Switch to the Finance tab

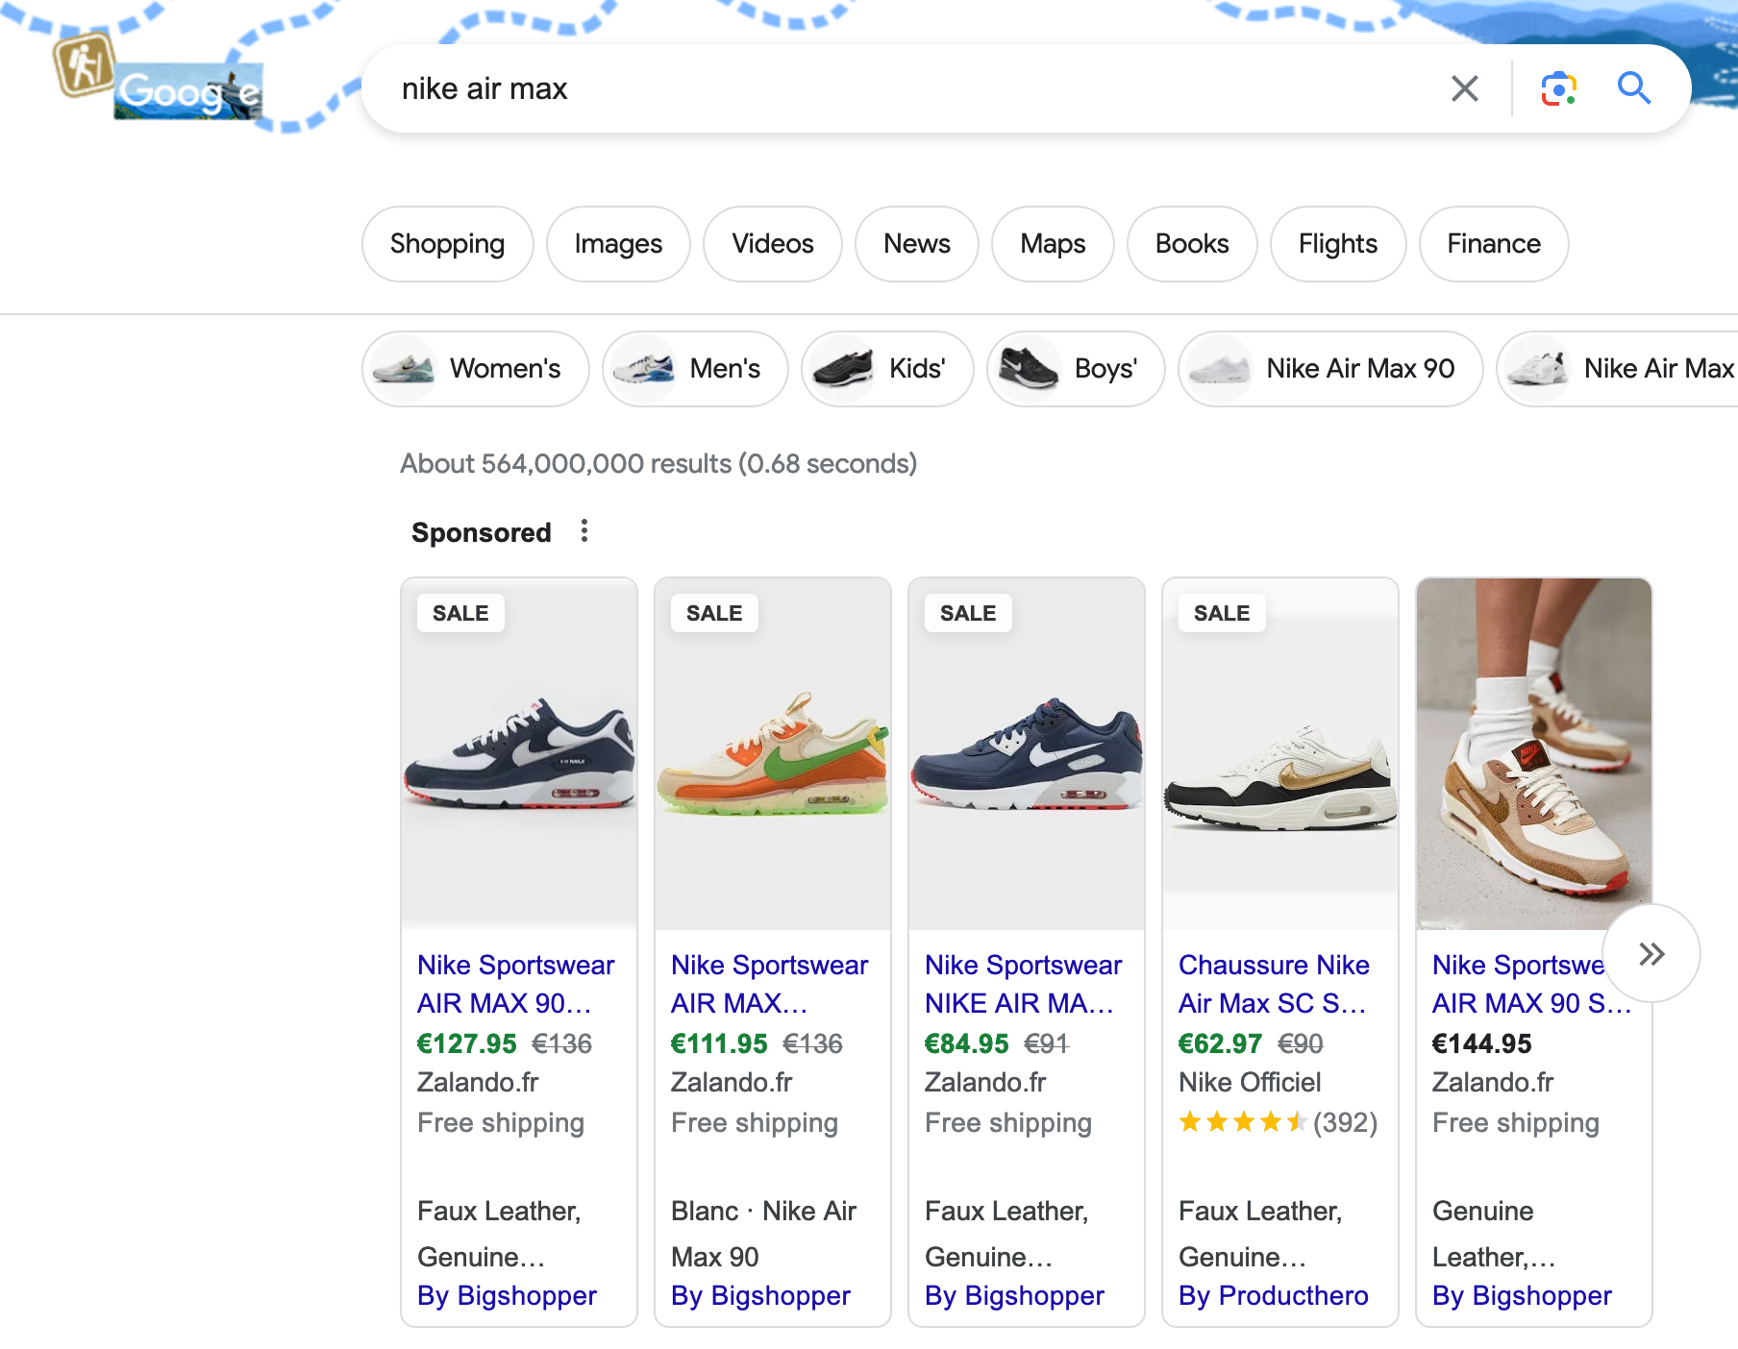pos(1494,244)
